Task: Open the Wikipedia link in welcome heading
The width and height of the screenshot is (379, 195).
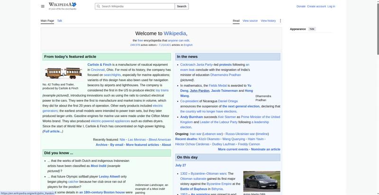Action: coord(175,34)
